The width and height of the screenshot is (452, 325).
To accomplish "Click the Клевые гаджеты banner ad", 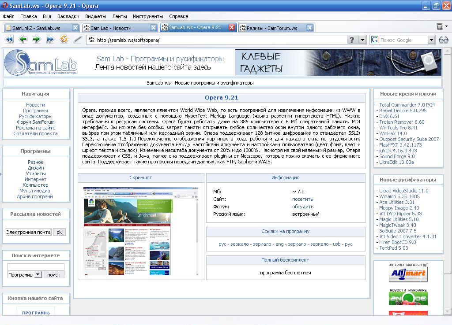I will 338,63.
